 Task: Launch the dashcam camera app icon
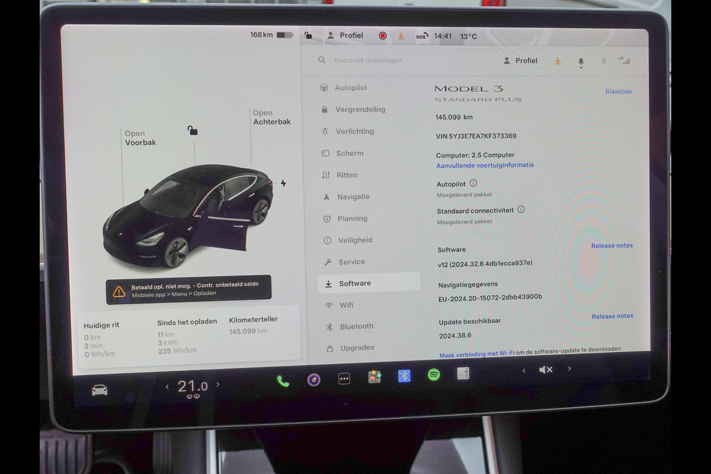tap(313, 380)
